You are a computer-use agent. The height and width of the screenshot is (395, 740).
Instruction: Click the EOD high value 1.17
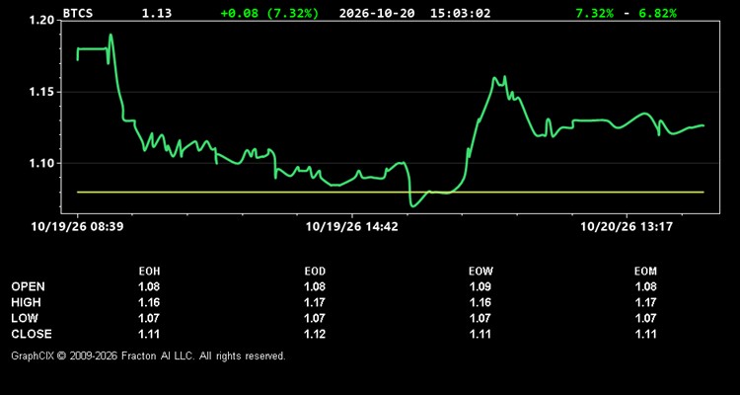[x=315, y=302]
